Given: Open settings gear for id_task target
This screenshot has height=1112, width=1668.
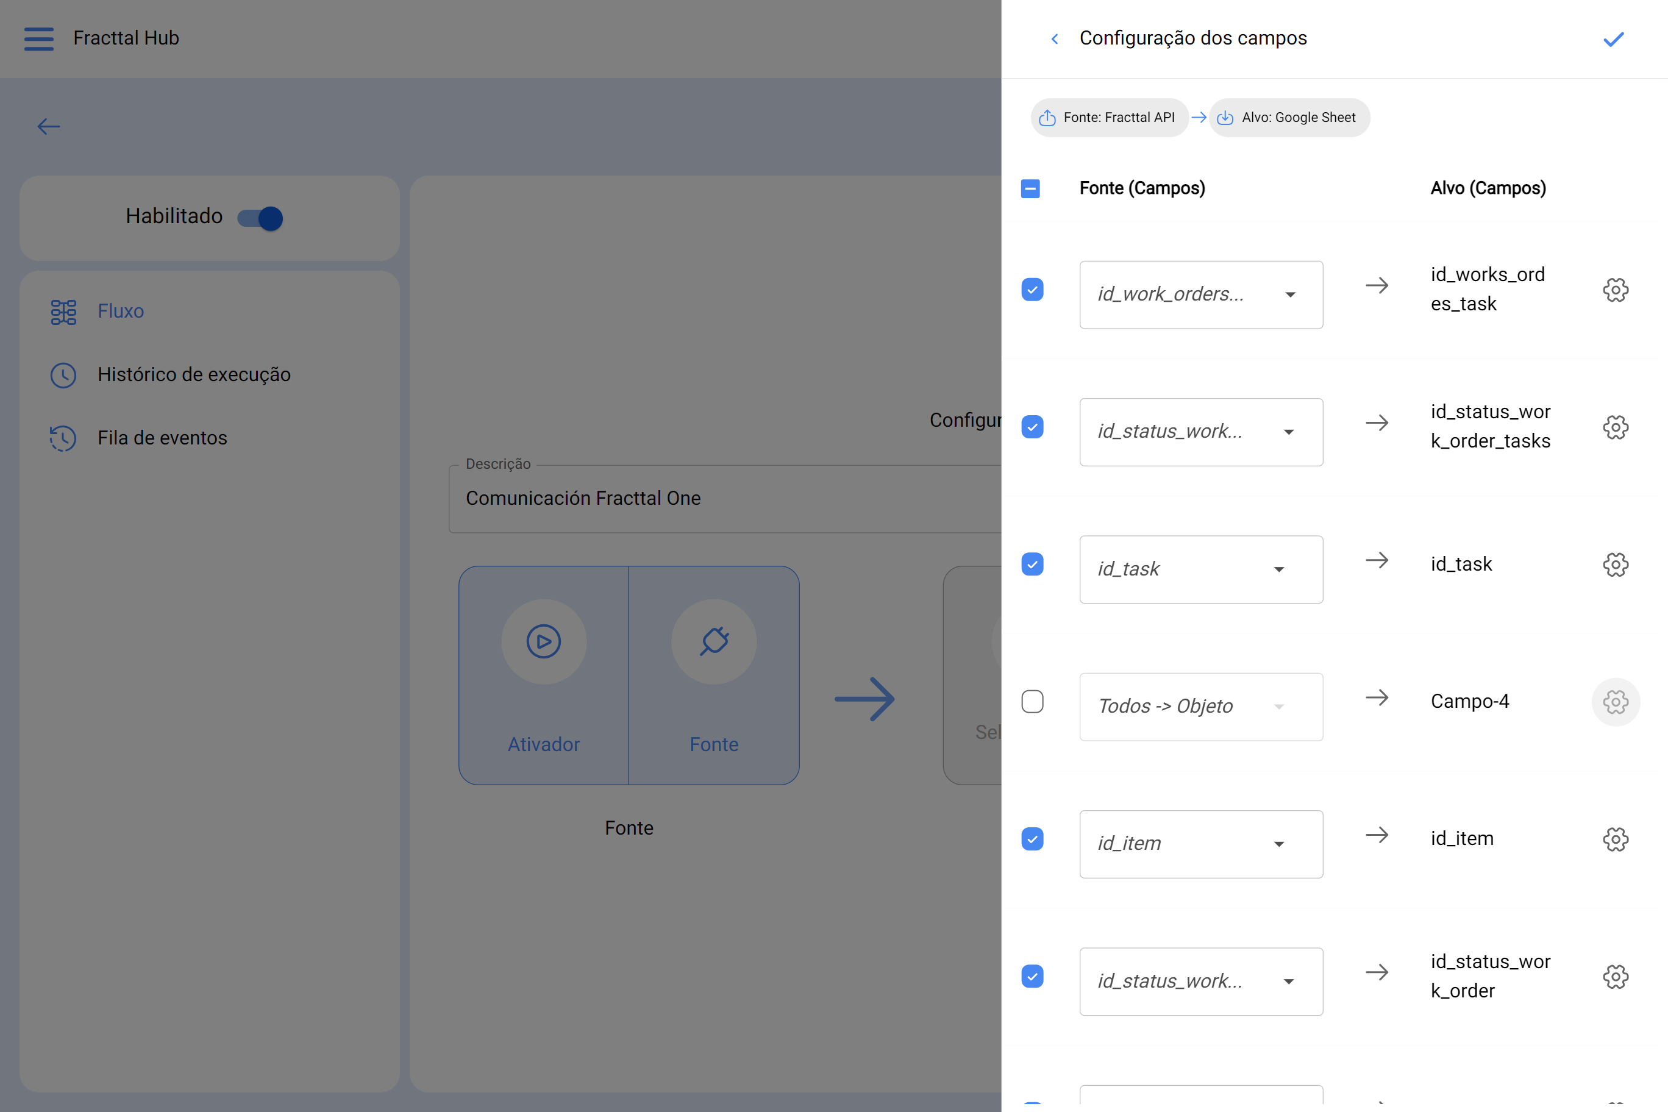Looking at the screenshot, I should coord(1616,565).
